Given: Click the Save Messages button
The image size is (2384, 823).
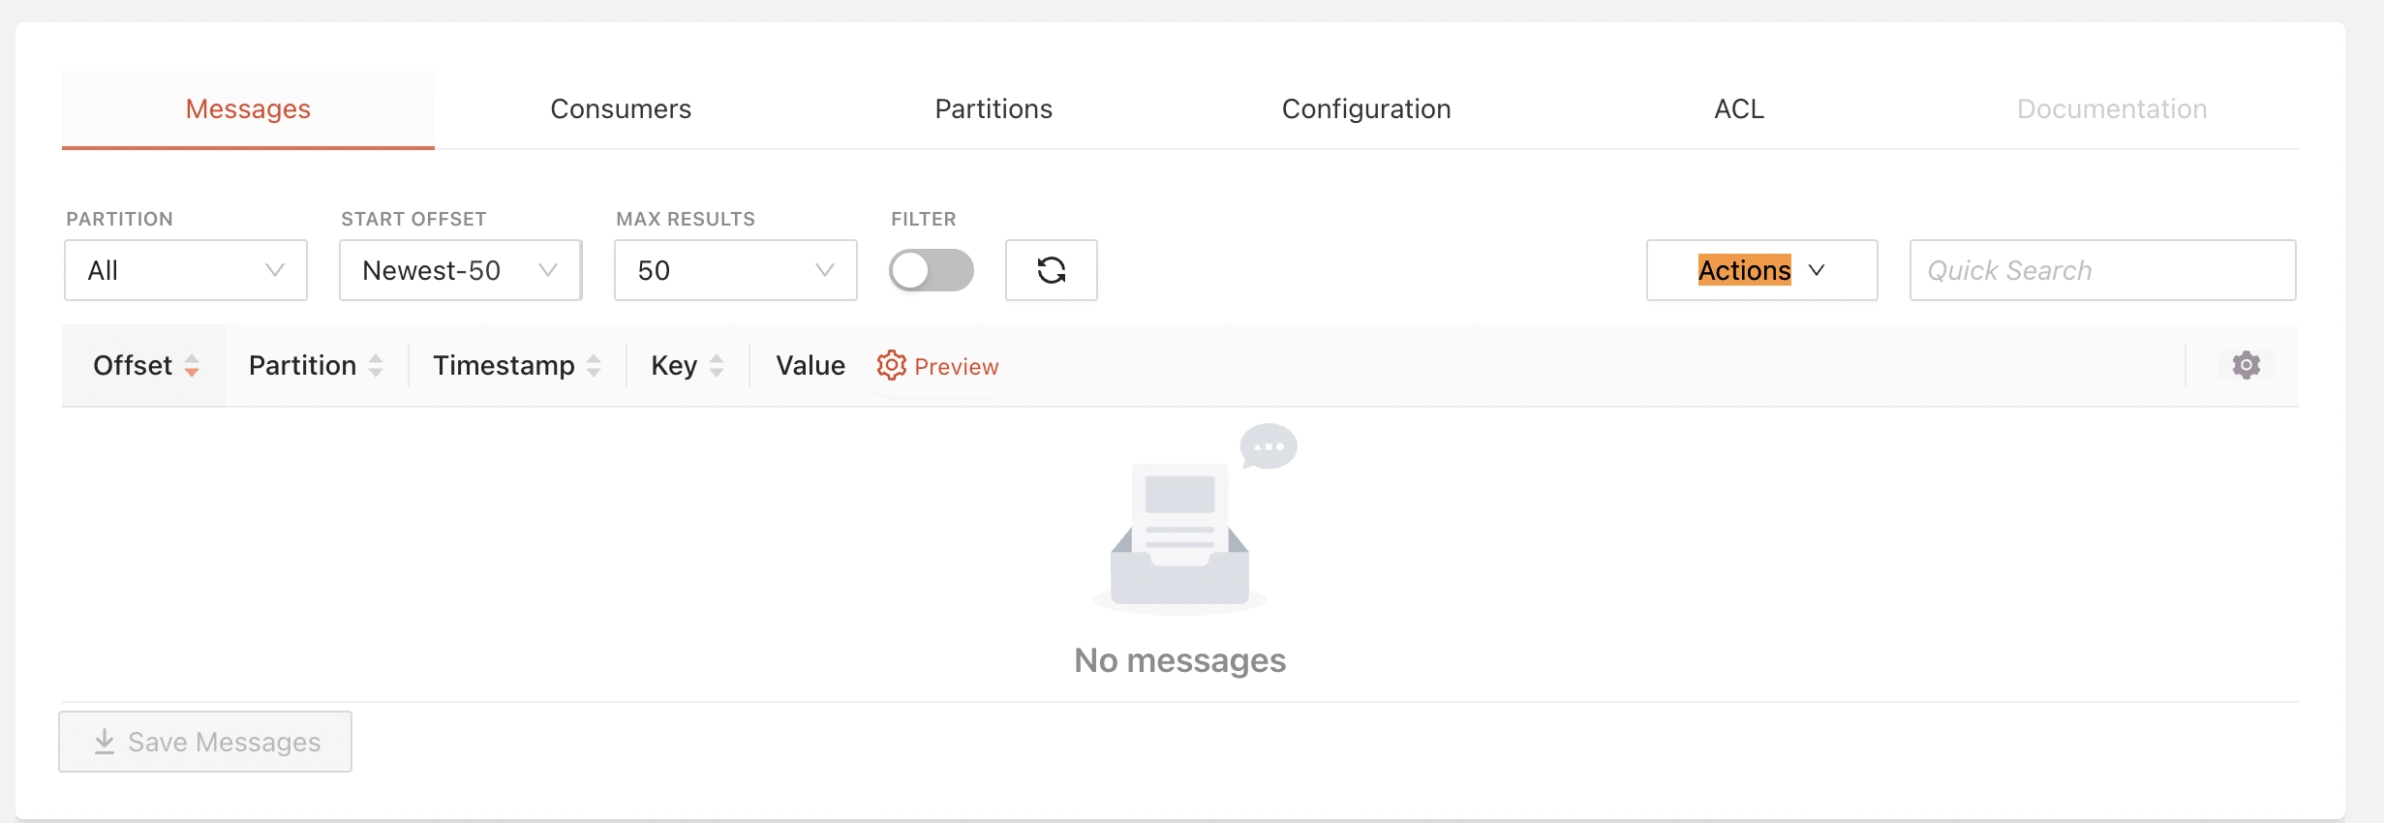Looking at the screenshot, I should (x=205, y=742).
